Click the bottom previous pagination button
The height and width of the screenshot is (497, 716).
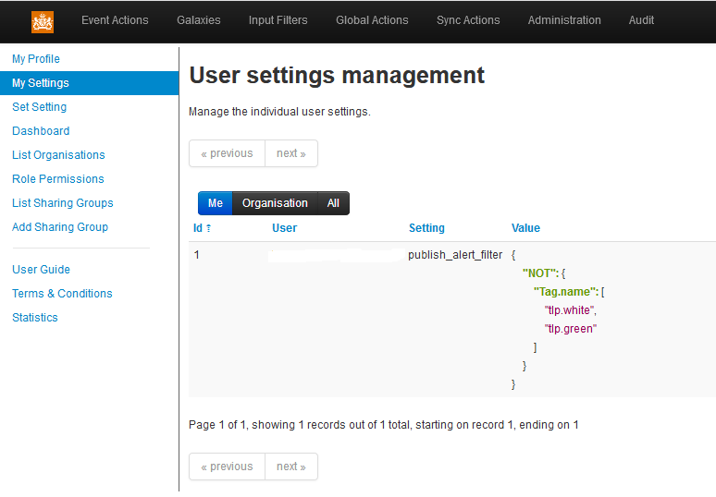pyautogui.click(x=227, y=467)
